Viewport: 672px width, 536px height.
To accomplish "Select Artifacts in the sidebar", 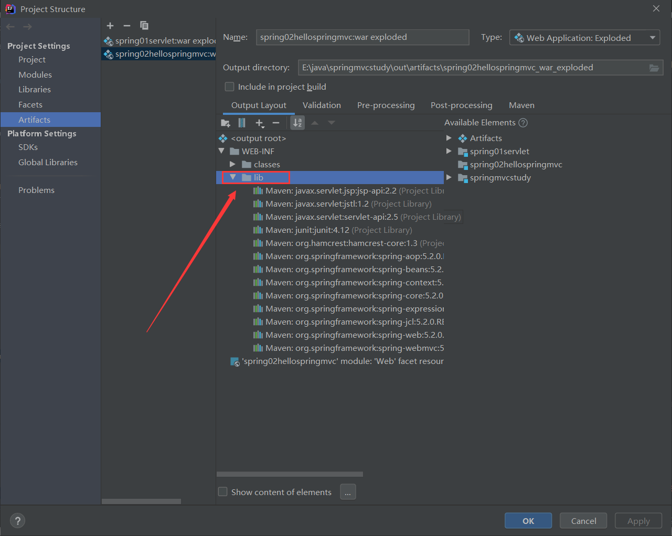I will [x=50, y=120].
